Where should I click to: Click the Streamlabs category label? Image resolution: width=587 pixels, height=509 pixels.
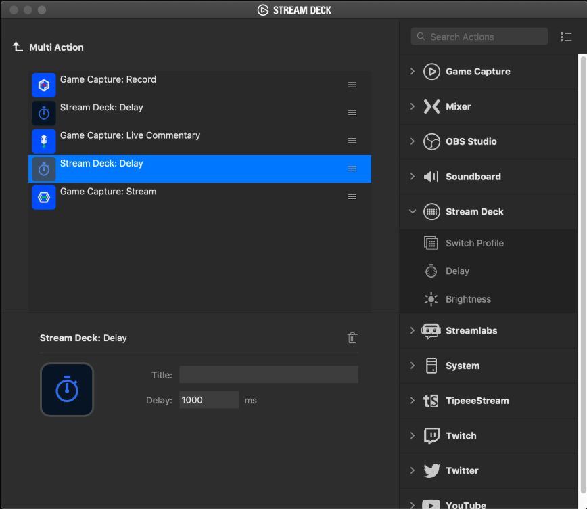click(471, 330)
